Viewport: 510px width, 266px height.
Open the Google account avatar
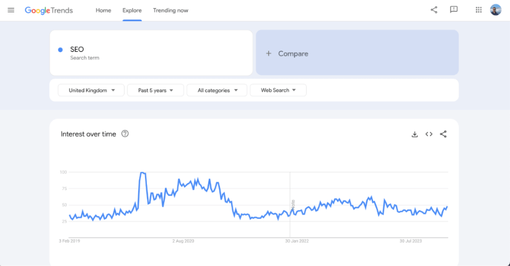pyautogui.click(x=495, y=10)
